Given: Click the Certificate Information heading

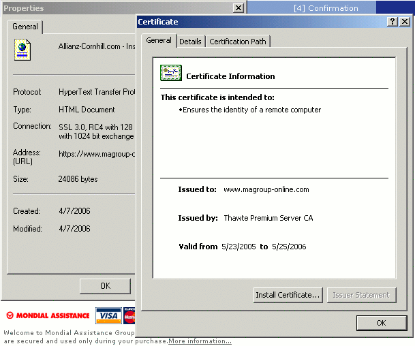Looking at the screenshot, I should pos(230,76).
